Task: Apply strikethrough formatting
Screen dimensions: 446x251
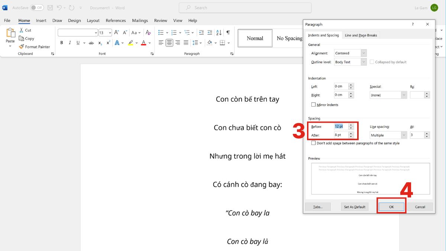Action: (91, 43)
